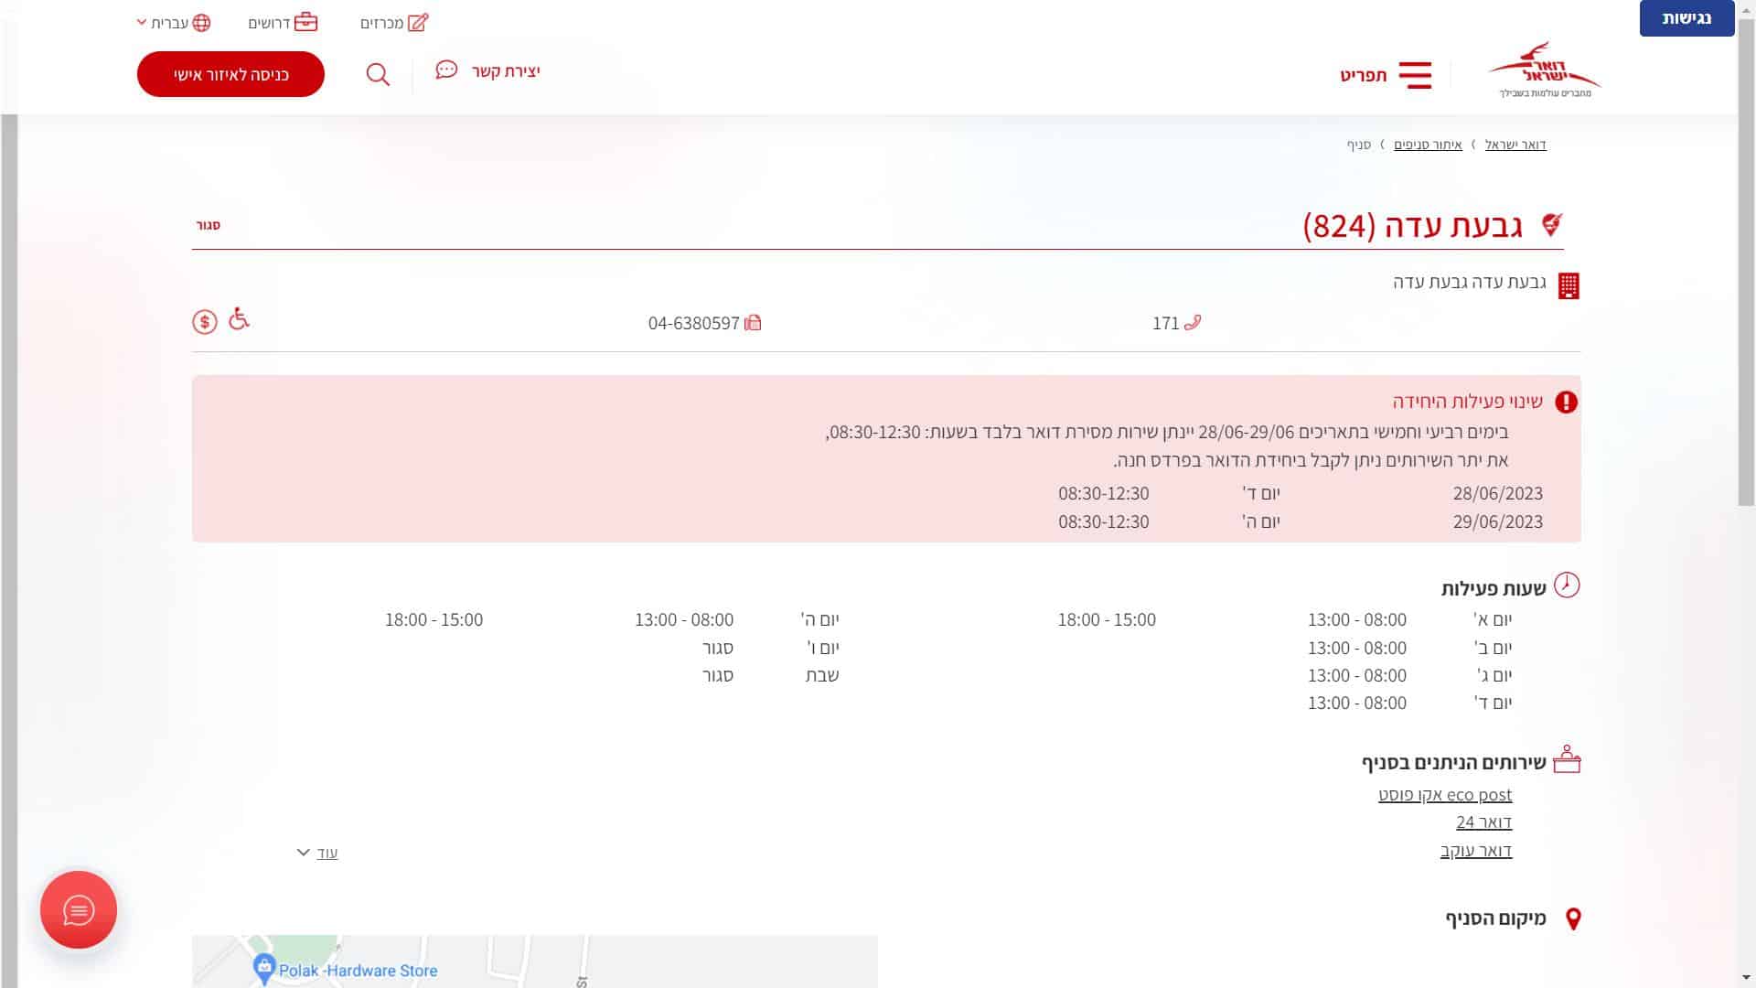Open the accessibility (נגישות) button
This screenshot has width=1756, height=988.
click(x=1686, y=18)
